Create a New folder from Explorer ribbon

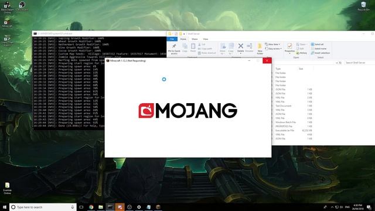coord(260,49)
